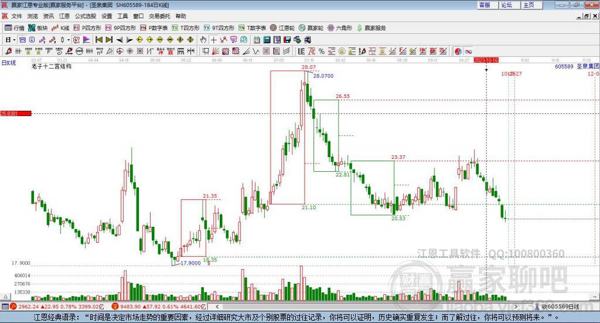Click the 沪 Shanghai index status entry
600x323 pixels.
tap(57, 307)
